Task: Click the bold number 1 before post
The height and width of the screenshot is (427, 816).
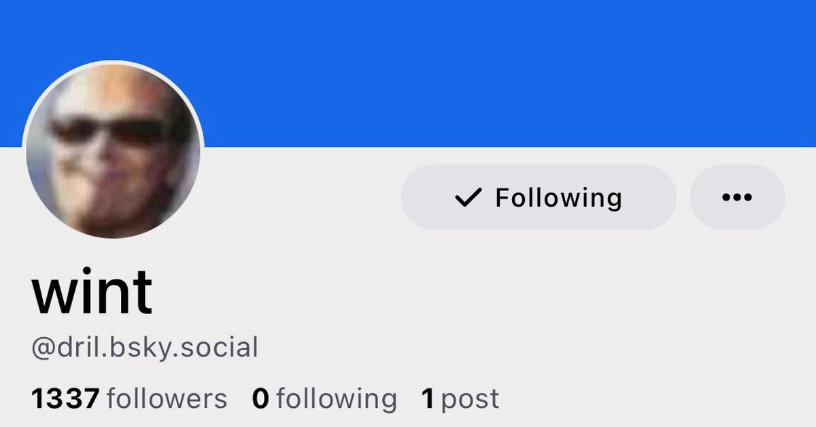Action: [428, 399]
